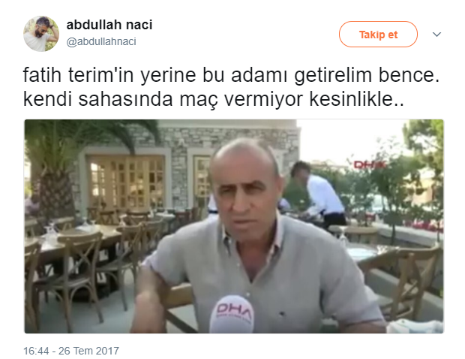Click the word 'kesinlikle..' in the tweet
The height and width of the screenshot is (359, 465).
point(356,99)
